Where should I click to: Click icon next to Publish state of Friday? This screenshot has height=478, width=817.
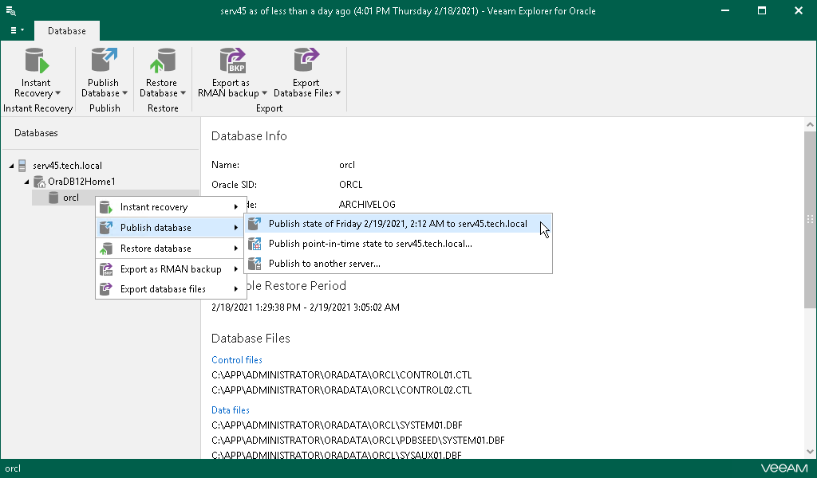point(255,224)
